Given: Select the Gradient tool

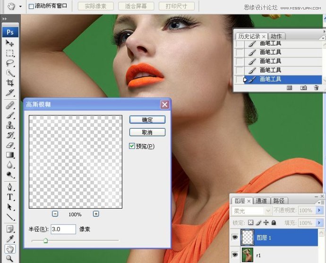Looking at the screenshot, I should 10,155.
